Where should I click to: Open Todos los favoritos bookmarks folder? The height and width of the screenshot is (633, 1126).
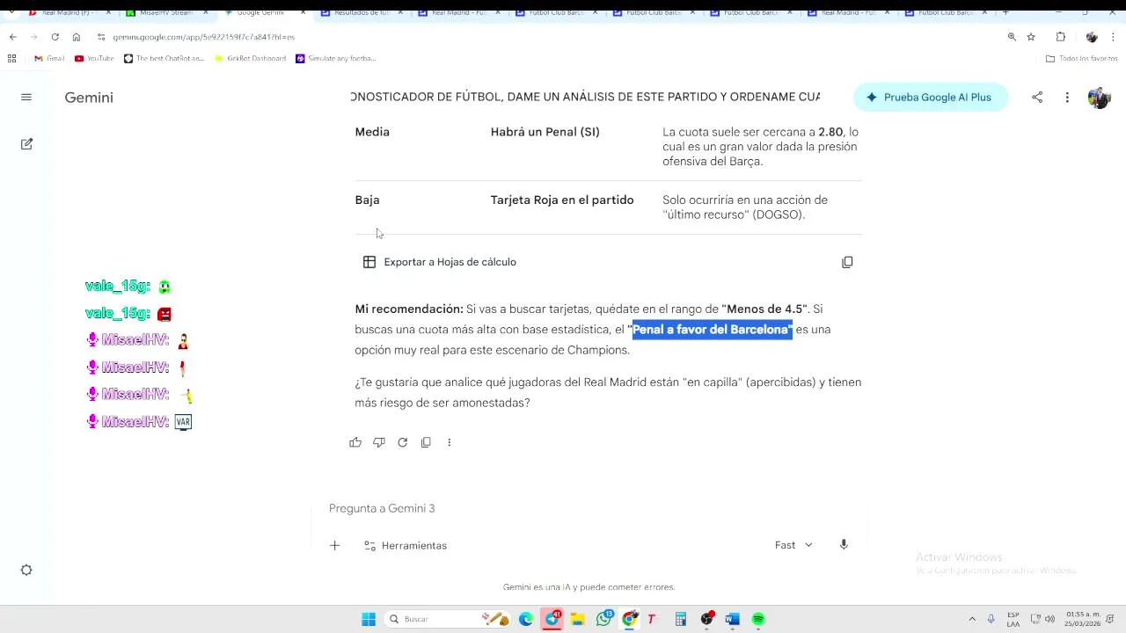[x=1081, y=58]
